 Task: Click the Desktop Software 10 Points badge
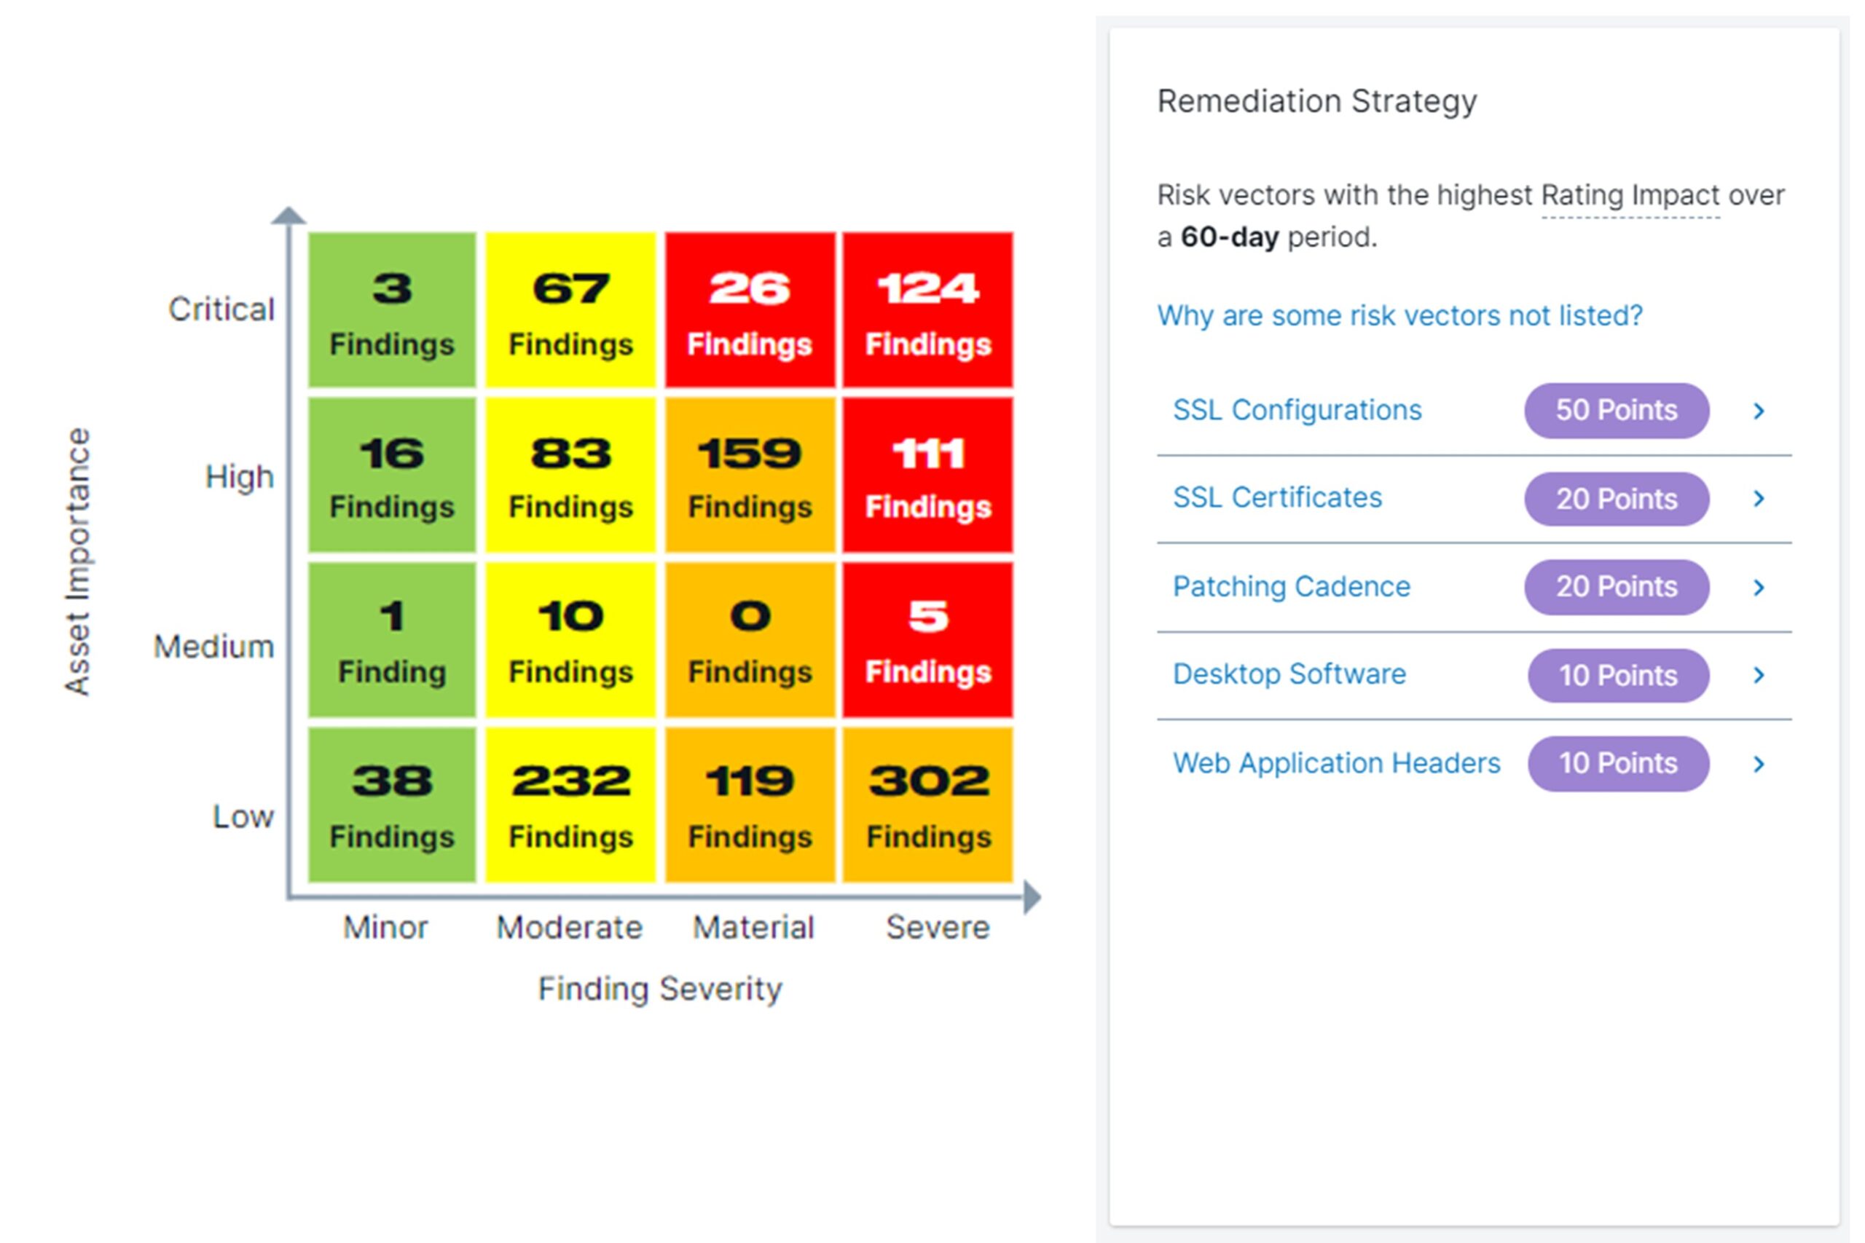click(1617, 676)
